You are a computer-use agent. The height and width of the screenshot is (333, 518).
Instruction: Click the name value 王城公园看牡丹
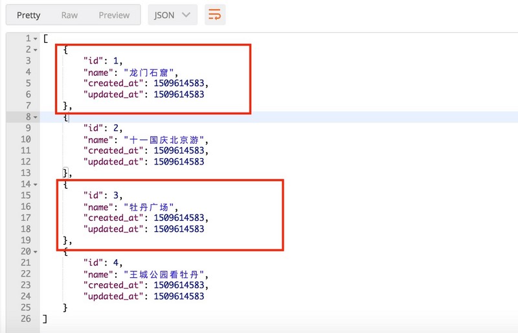[164, 275]
